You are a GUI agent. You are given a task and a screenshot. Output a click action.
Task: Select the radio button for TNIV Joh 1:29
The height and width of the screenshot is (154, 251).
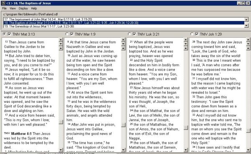click(192, 34)
